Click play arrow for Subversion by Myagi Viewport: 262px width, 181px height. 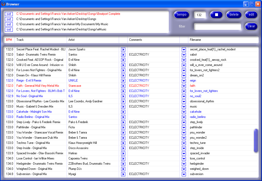coord(123,174)
